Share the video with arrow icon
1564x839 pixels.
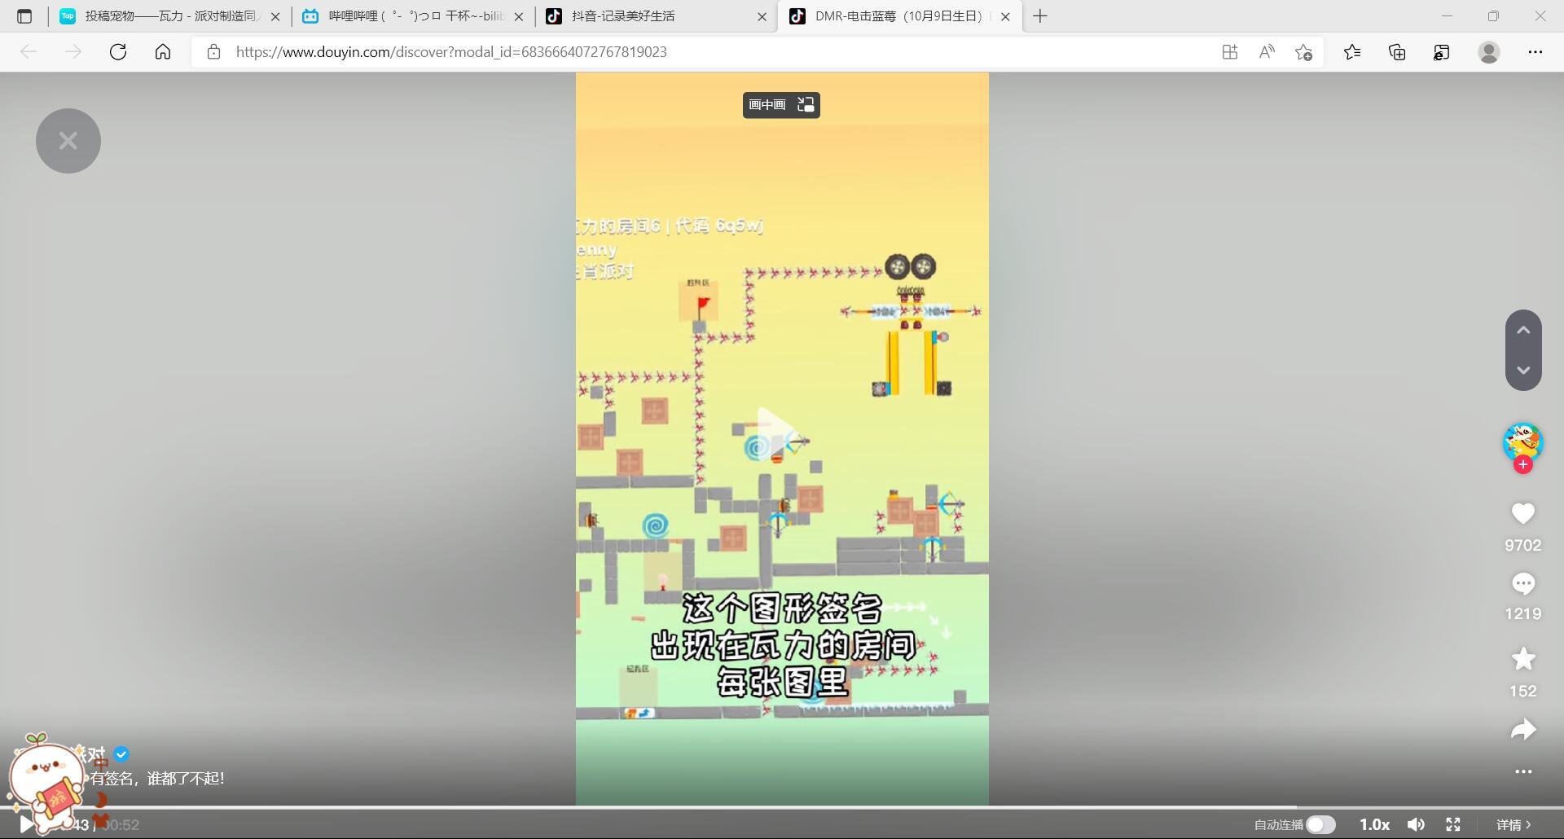1523,729
